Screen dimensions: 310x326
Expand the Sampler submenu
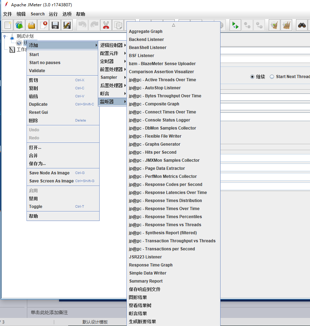pos(112,77)
